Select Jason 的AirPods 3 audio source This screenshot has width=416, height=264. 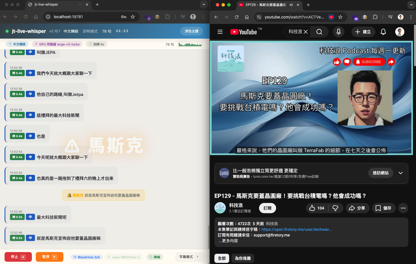[x=124, y=257]
